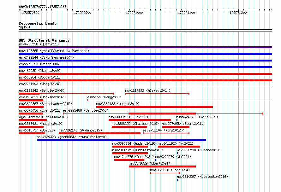The height and width of the screenshot is (192, 281).
Task: Open nsv3382182 (Audano2019) variant label
Action: click(x=118, y=104)
